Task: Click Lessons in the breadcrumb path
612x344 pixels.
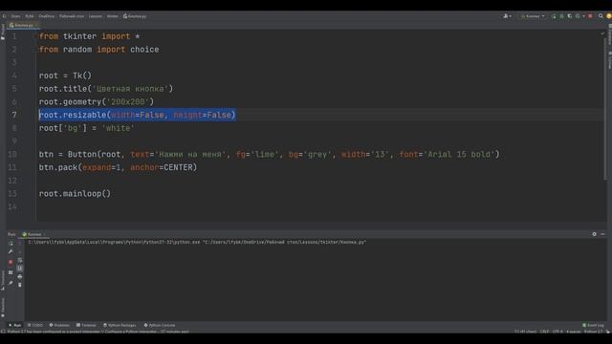Action: point(96,16)
